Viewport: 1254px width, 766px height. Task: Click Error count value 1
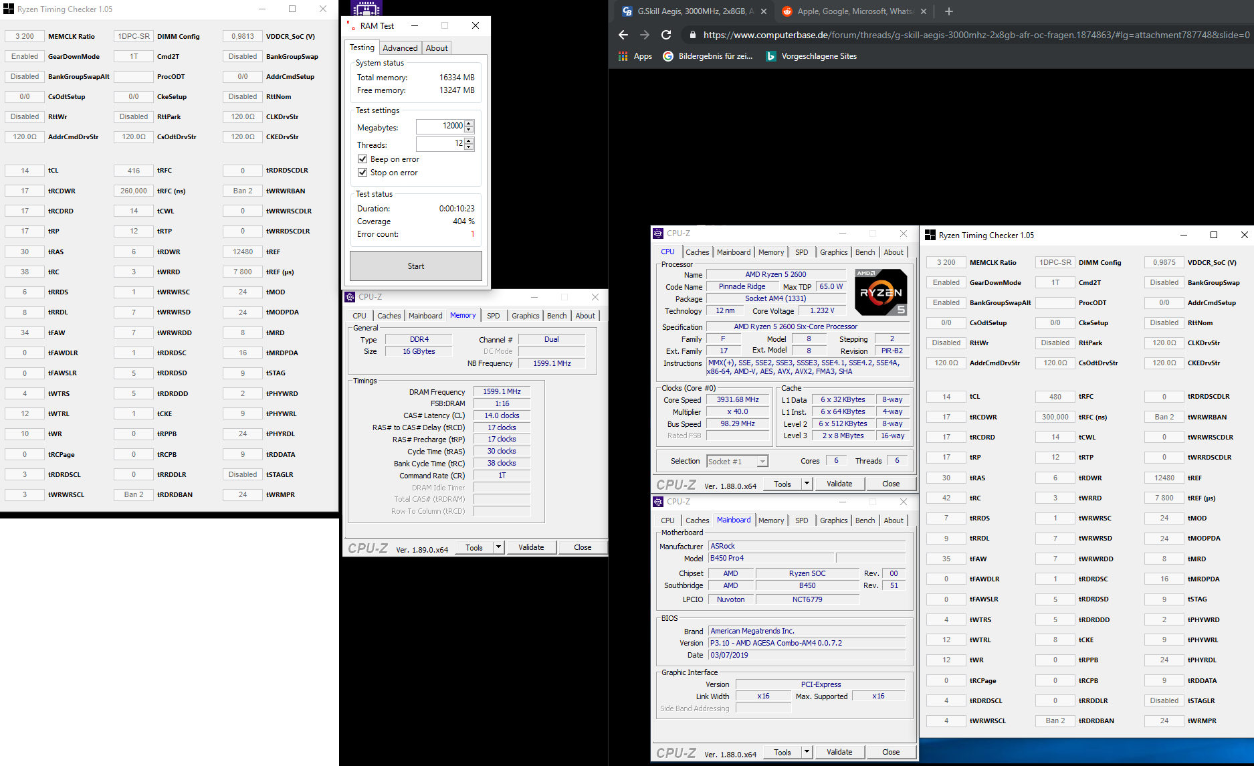click(472, 234)
